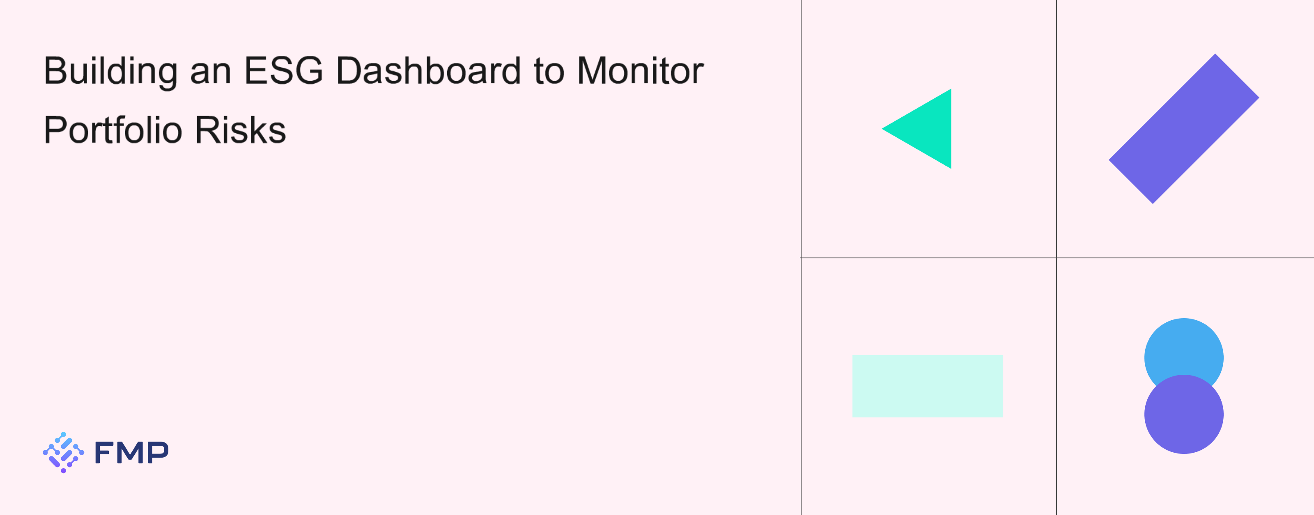Click the letter "P" in the FMP wordmark
The height and width of the screenshot is (515, 1314).
pos(158,453)
